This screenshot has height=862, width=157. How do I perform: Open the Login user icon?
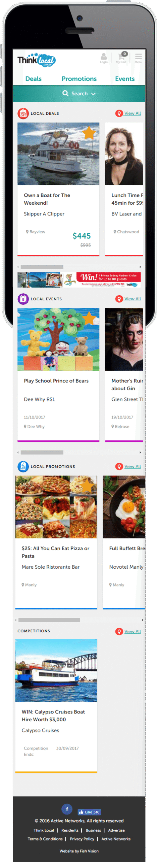click(104, 58)
